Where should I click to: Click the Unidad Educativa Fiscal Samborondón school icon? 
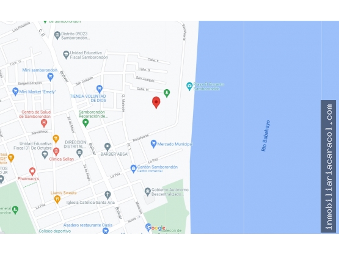(x=66, y=55)
